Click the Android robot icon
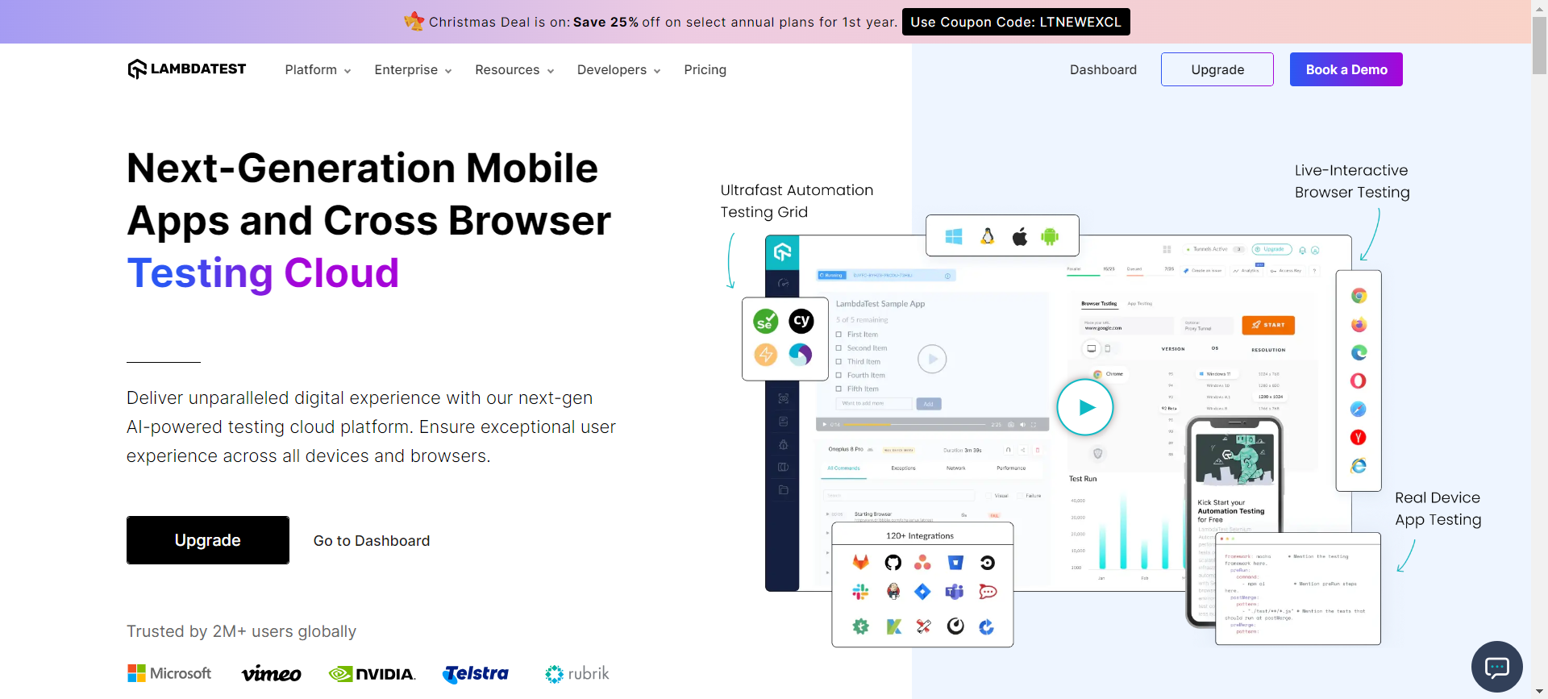This screenshot has width=1548, height=699. point(1050,236)
